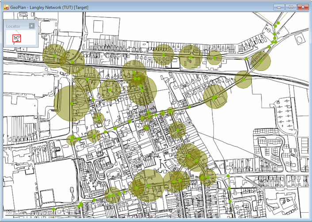312x222 pixels.
Task: Close the Locator panel
Action: (x=32, y=26)
